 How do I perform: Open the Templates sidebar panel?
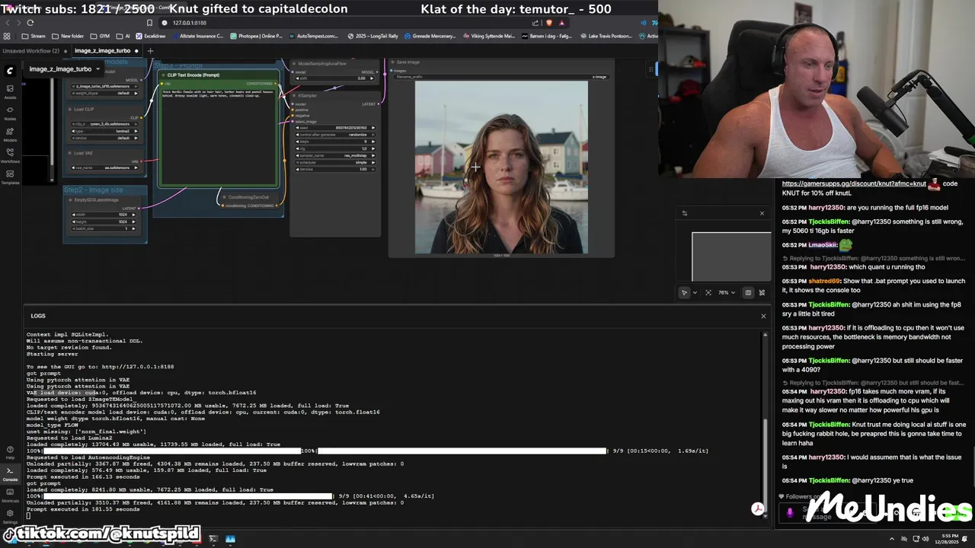click(x=10, y=177)
